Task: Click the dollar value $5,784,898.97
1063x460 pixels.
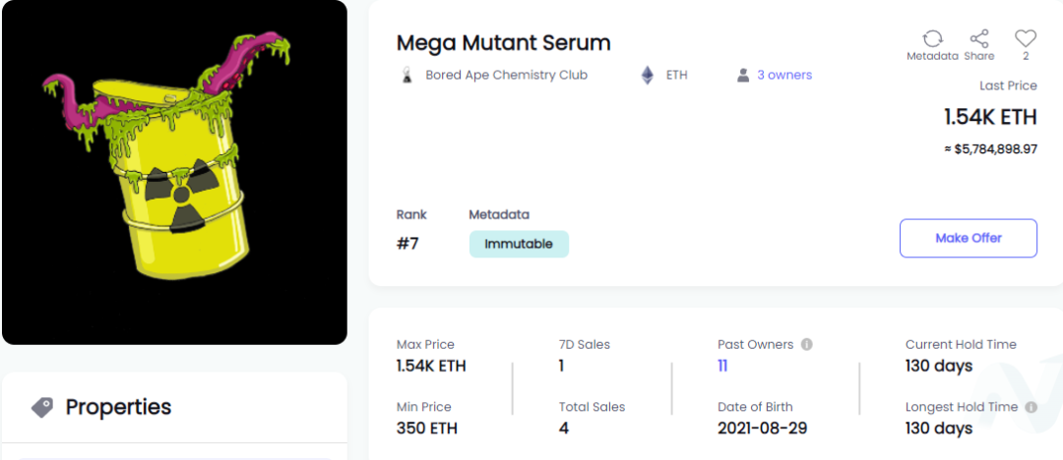Action: [x=990, y=149]
